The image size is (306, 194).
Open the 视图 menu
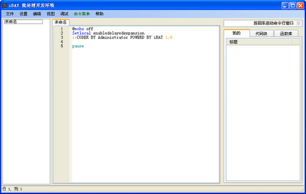point(50,14)
